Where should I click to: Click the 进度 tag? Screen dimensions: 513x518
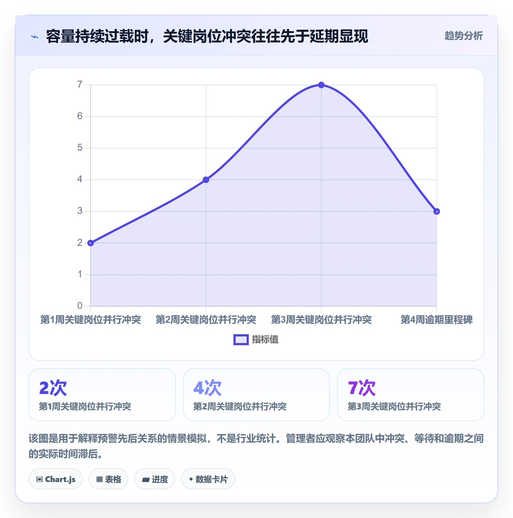pyautogui.click(x=155, y=479)
